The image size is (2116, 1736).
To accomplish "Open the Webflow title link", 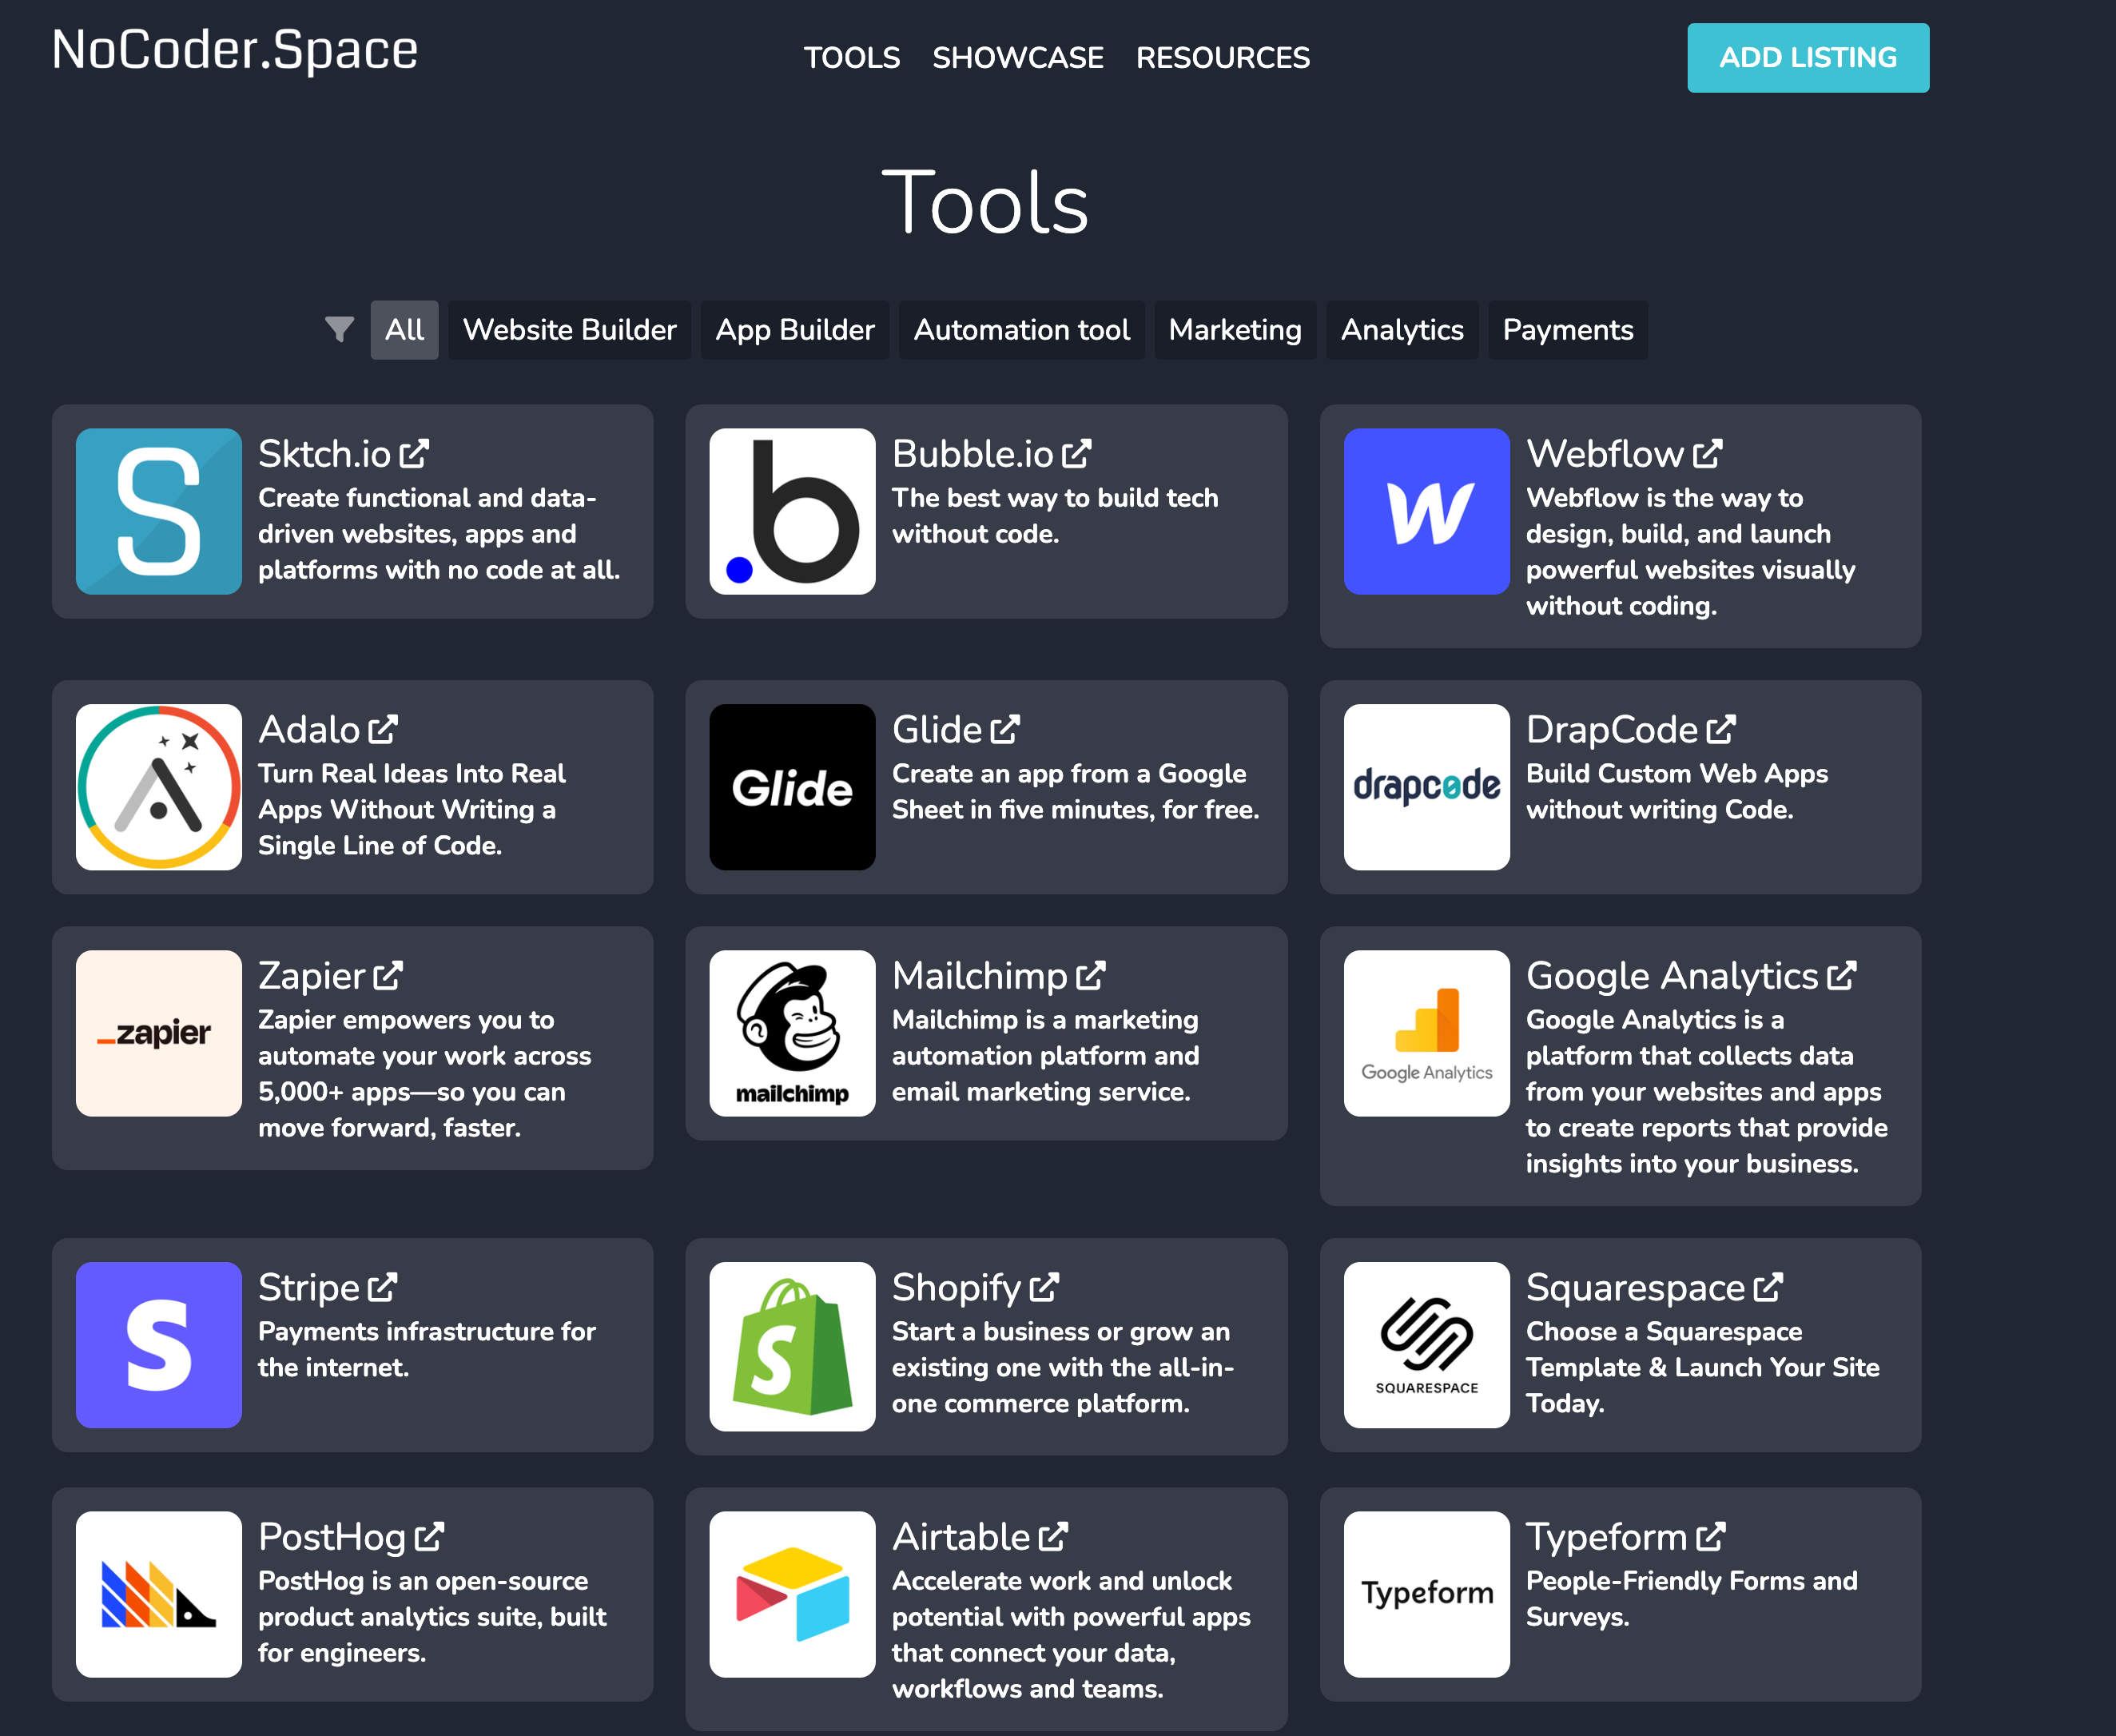I will 1605,454.
